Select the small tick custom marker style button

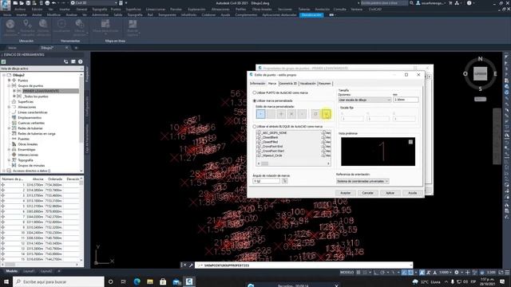pyautogui.click(x=302, y=114)
